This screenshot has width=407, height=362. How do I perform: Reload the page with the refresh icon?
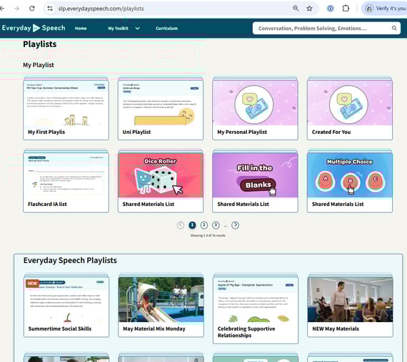pyautogui.click(x=32, y=9)
